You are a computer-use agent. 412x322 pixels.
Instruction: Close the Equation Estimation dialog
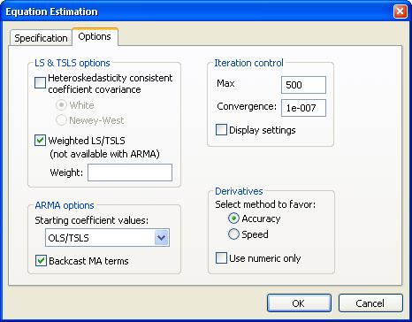pyautogui.click(x=400, y=11)
